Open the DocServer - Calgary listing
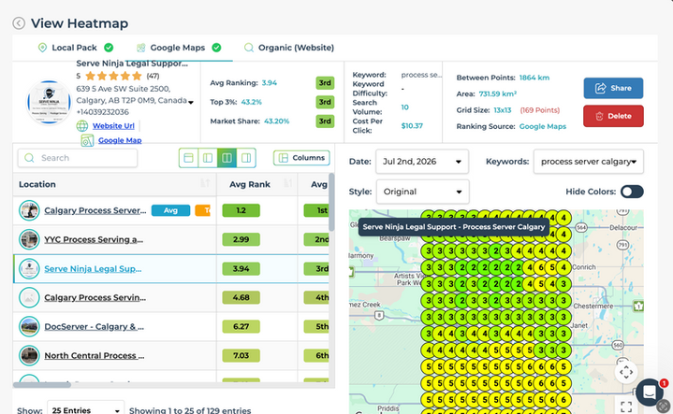673x414 pixels. [94, 326]
